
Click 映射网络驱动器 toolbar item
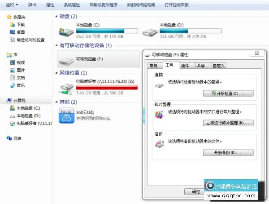coord(141,5)
